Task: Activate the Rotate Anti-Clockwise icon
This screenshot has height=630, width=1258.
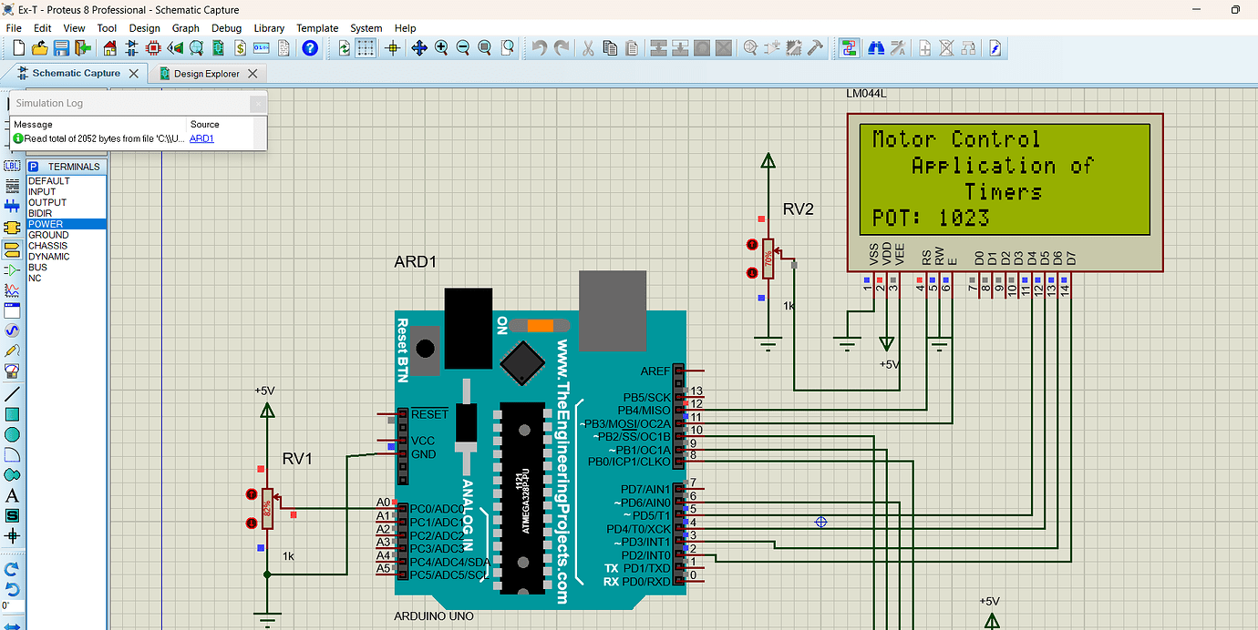Action: click(13, 589)
